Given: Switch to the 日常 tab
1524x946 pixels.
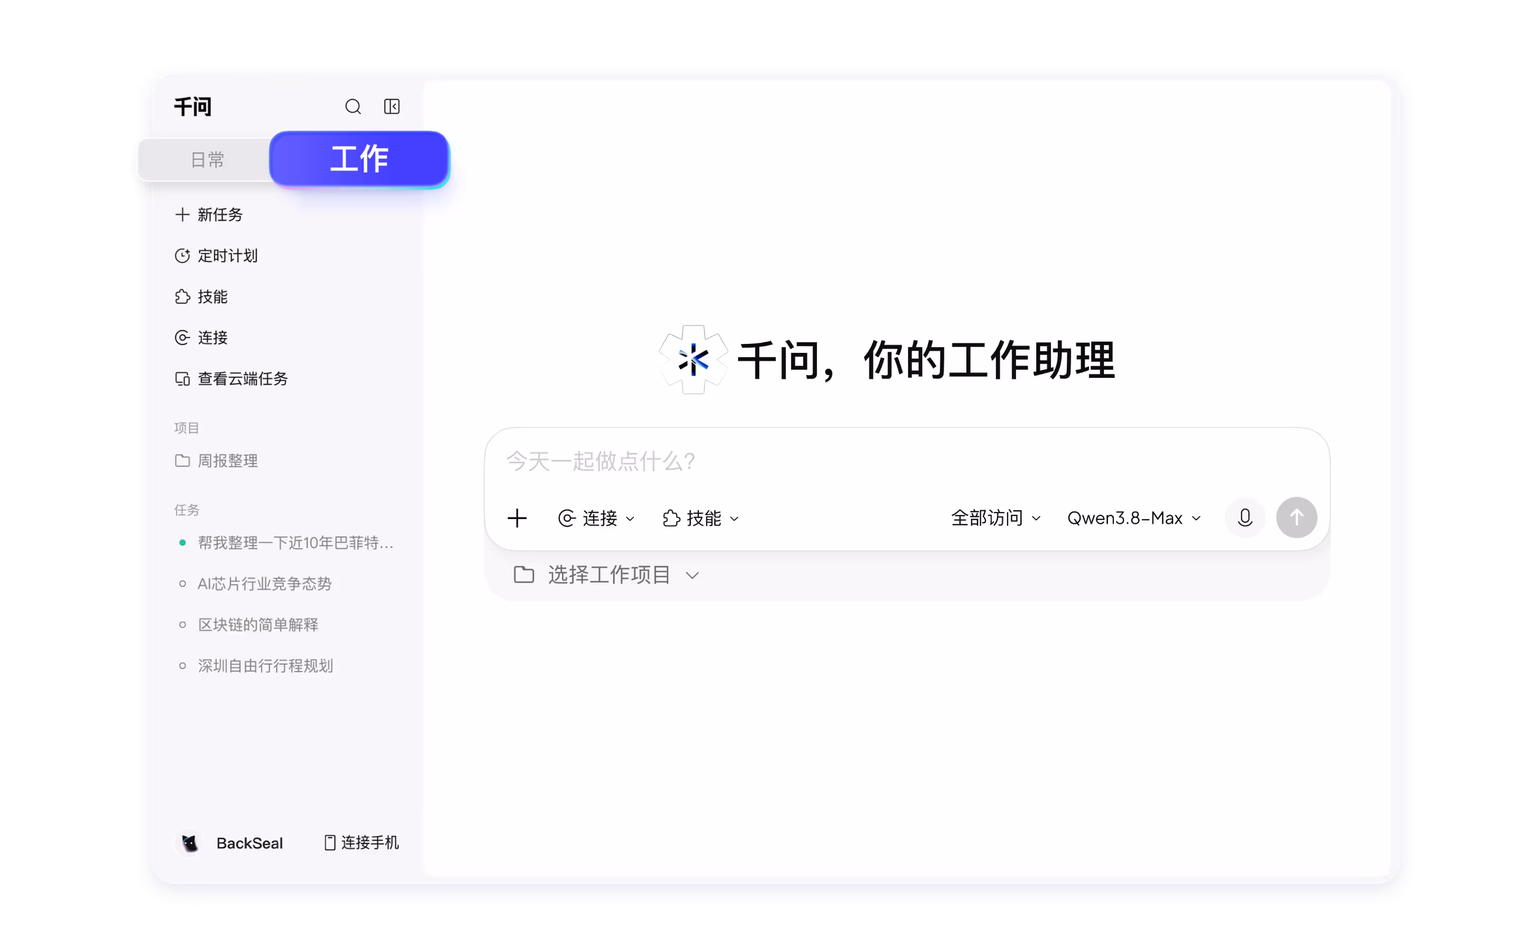Looking at the screenshot, I should [208, 160].
